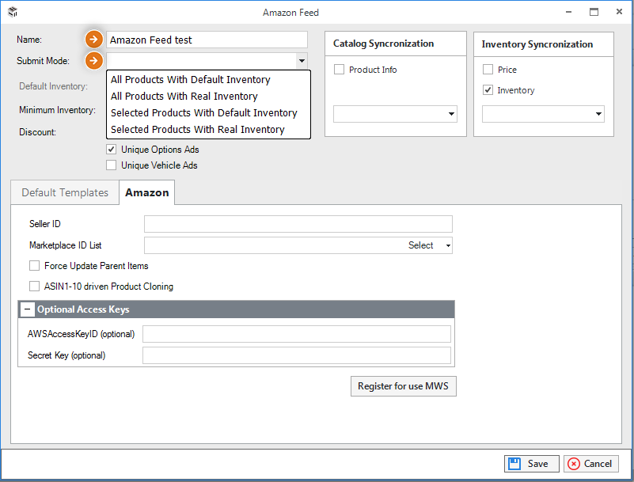634x482 pixels.
Task: Collapse the Optional Access Keys section
Action: [28, 309]
